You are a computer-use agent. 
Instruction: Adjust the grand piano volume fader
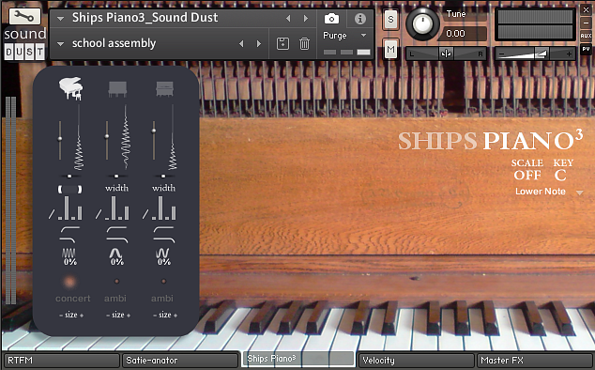click(x=59, y=139)
